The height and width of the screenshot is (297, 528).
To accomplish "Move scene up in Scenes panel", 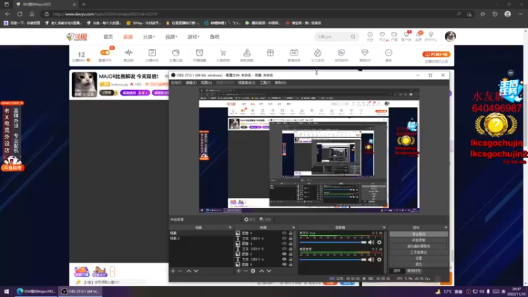I will point(189,271).
